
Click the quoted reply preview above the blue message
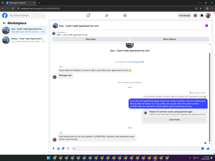[175, 97]
